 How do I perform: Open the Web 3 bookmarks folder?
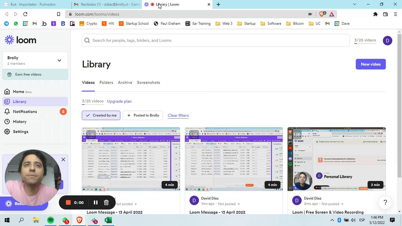[224, 24]
